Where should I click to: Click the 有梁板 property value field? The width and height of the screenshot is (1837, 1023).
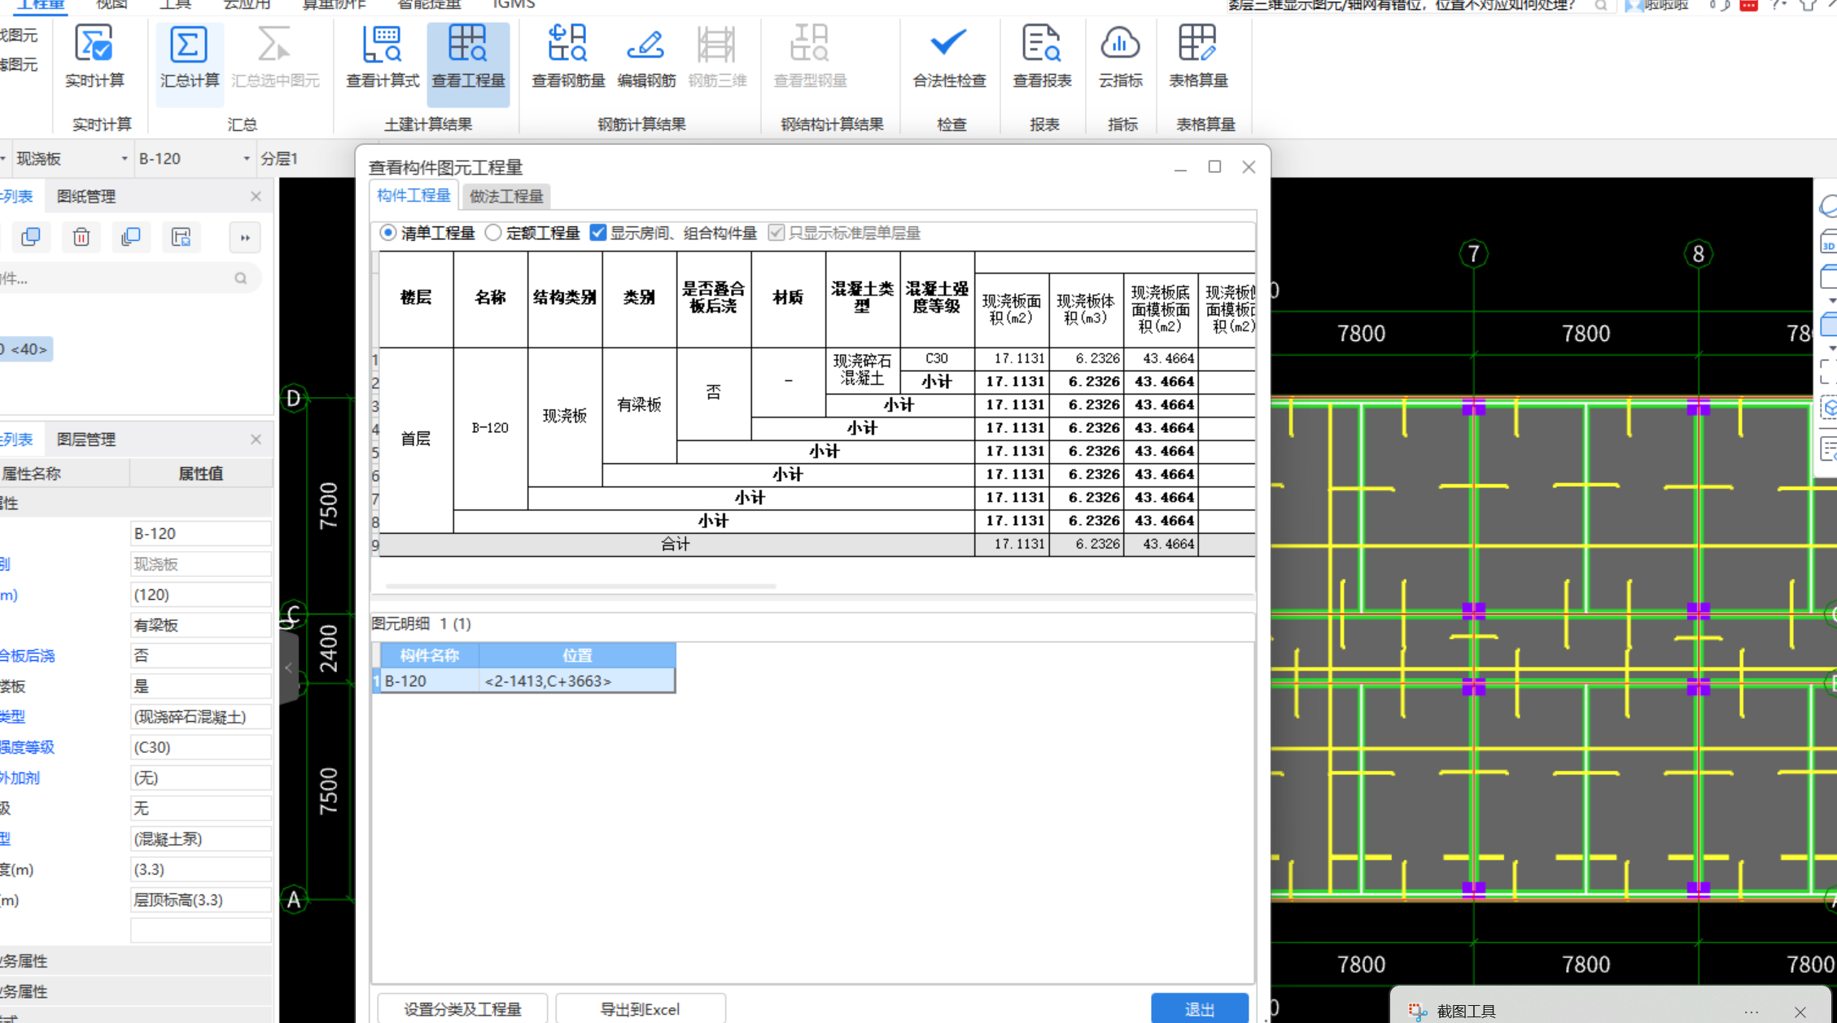pyautogui.click(x=200, y=625)
